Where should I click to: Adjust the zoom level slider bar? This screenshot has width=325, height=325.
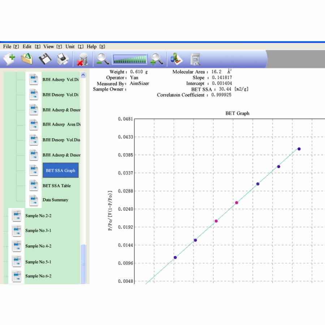[130, 59]
